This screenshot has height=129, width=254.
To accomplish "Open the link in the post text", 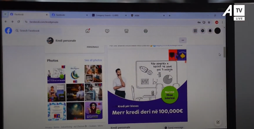I will pos(169,45).
